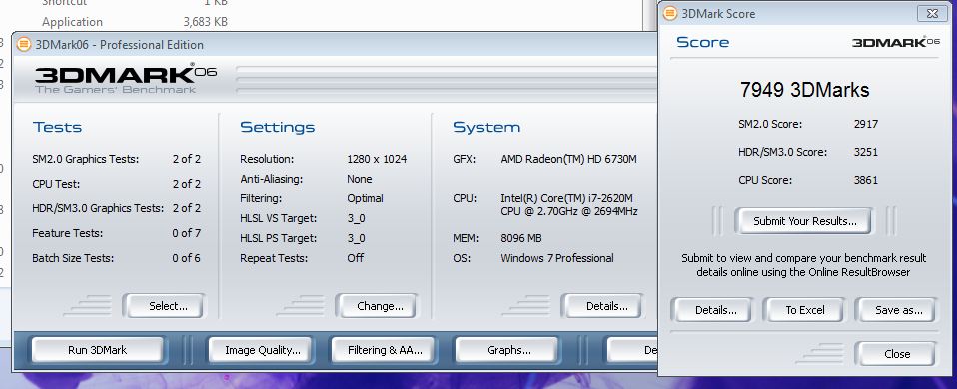957x389 pixels.
Task: Click the Filtering value Optimal
Action: pyautogui.click(x=365, y=198)
